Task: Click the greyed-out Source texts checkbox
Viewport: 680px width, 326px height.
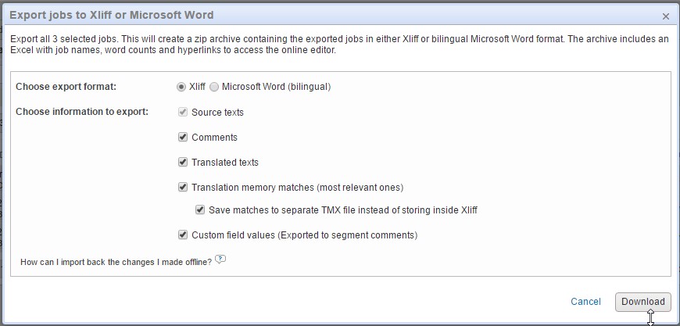Action: tap(183, 112)
